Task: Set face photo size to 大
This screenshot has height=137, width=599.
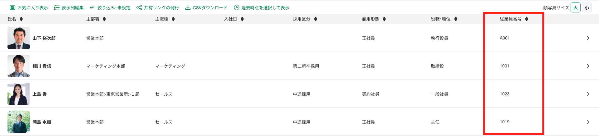Action: 575,7
